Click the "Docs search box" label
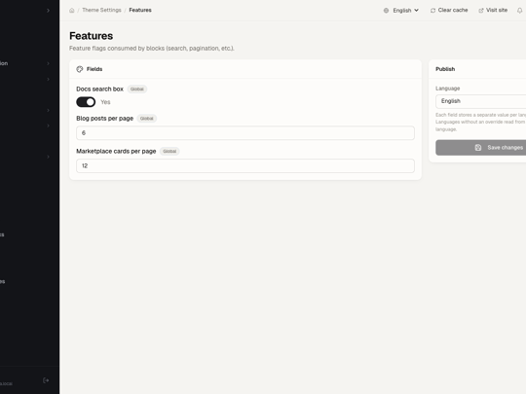Image resolution: width=526 pixels, height=394 pixels. pyautogui.click(x=99, y=90)
